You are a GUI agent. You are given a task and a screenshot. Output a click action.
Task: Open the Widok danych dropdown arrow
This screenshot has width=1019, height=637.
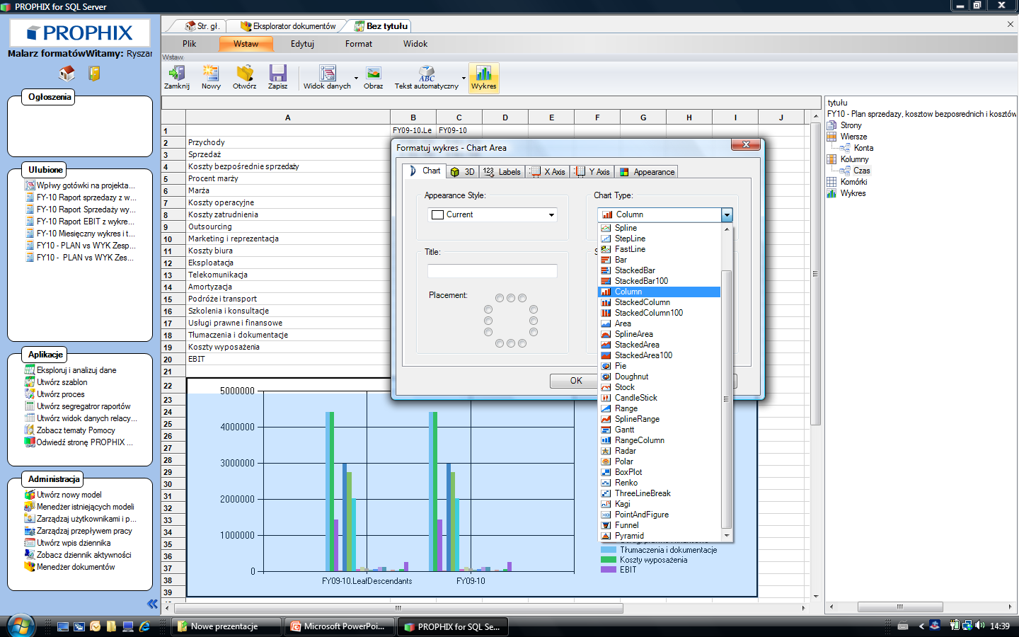[x=356, y=78]
